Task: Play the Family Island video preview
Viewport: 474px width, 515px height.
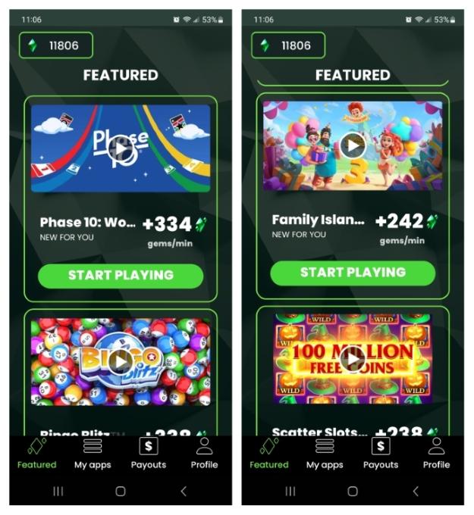Action: click(353, 146)
